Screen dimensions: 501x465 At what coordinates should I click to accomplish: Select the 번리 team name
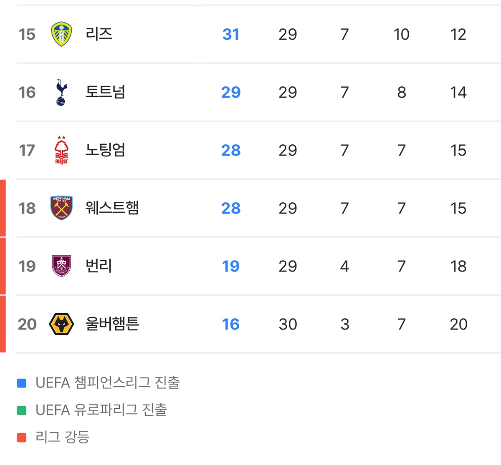pos(99,266)
